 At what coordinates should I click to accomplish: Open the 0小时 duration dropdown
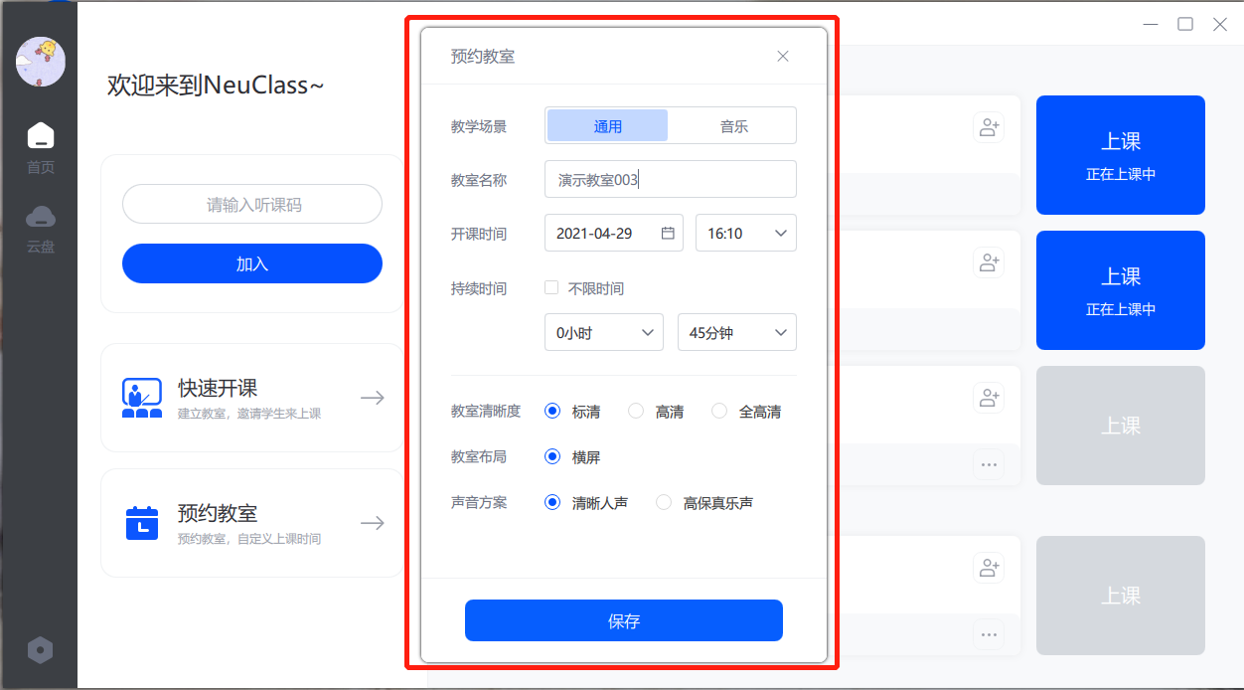click(x=604, y=332)
